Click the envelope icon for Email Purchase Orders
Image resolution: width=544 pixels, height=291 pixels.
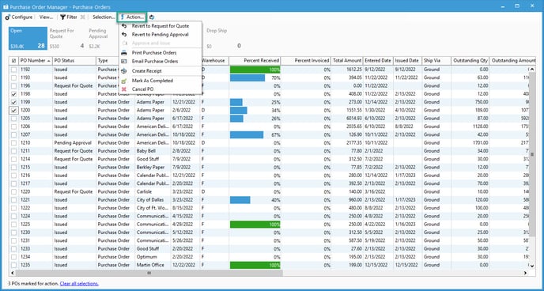pos(124,62)
